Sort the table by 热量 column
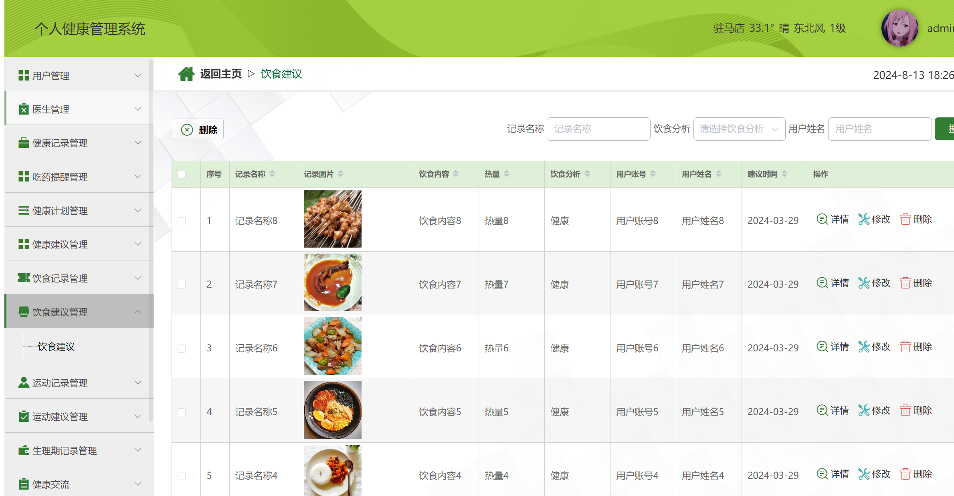The width and height of the screenshot is (954, 496). click(506, 174)
